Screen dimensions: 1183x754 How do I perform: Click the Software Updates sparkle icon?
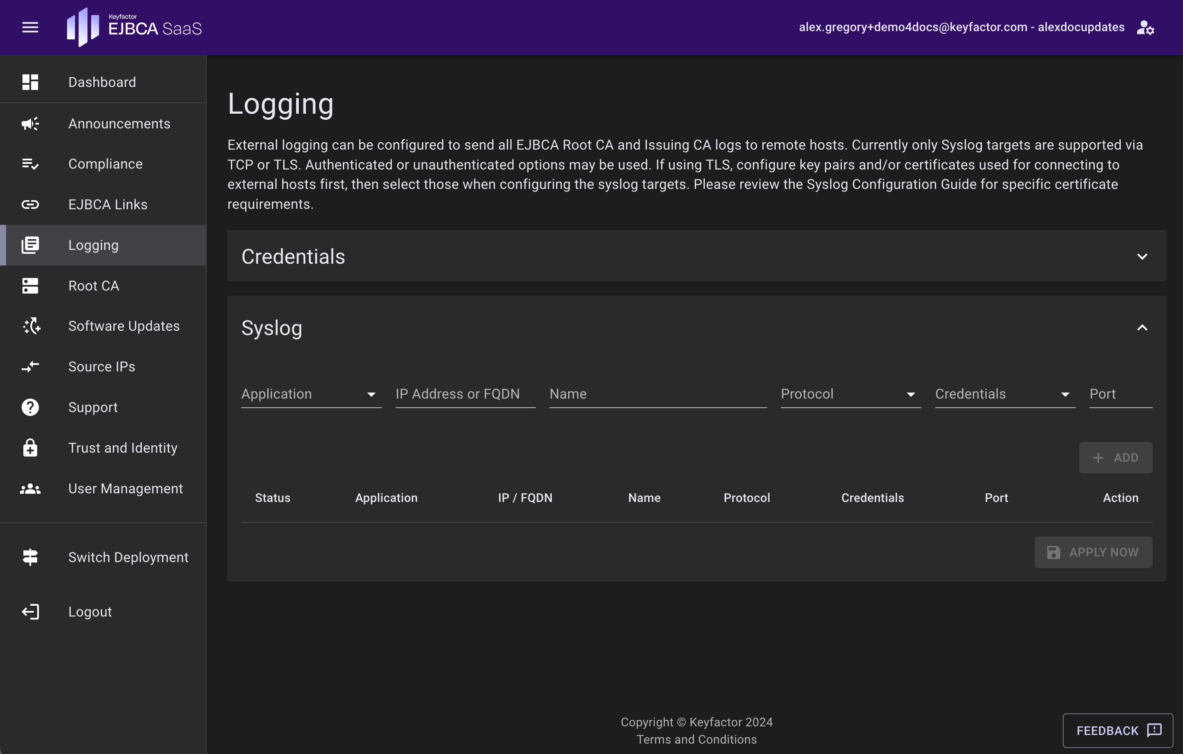pyautogui.click(x=32, y=326)
